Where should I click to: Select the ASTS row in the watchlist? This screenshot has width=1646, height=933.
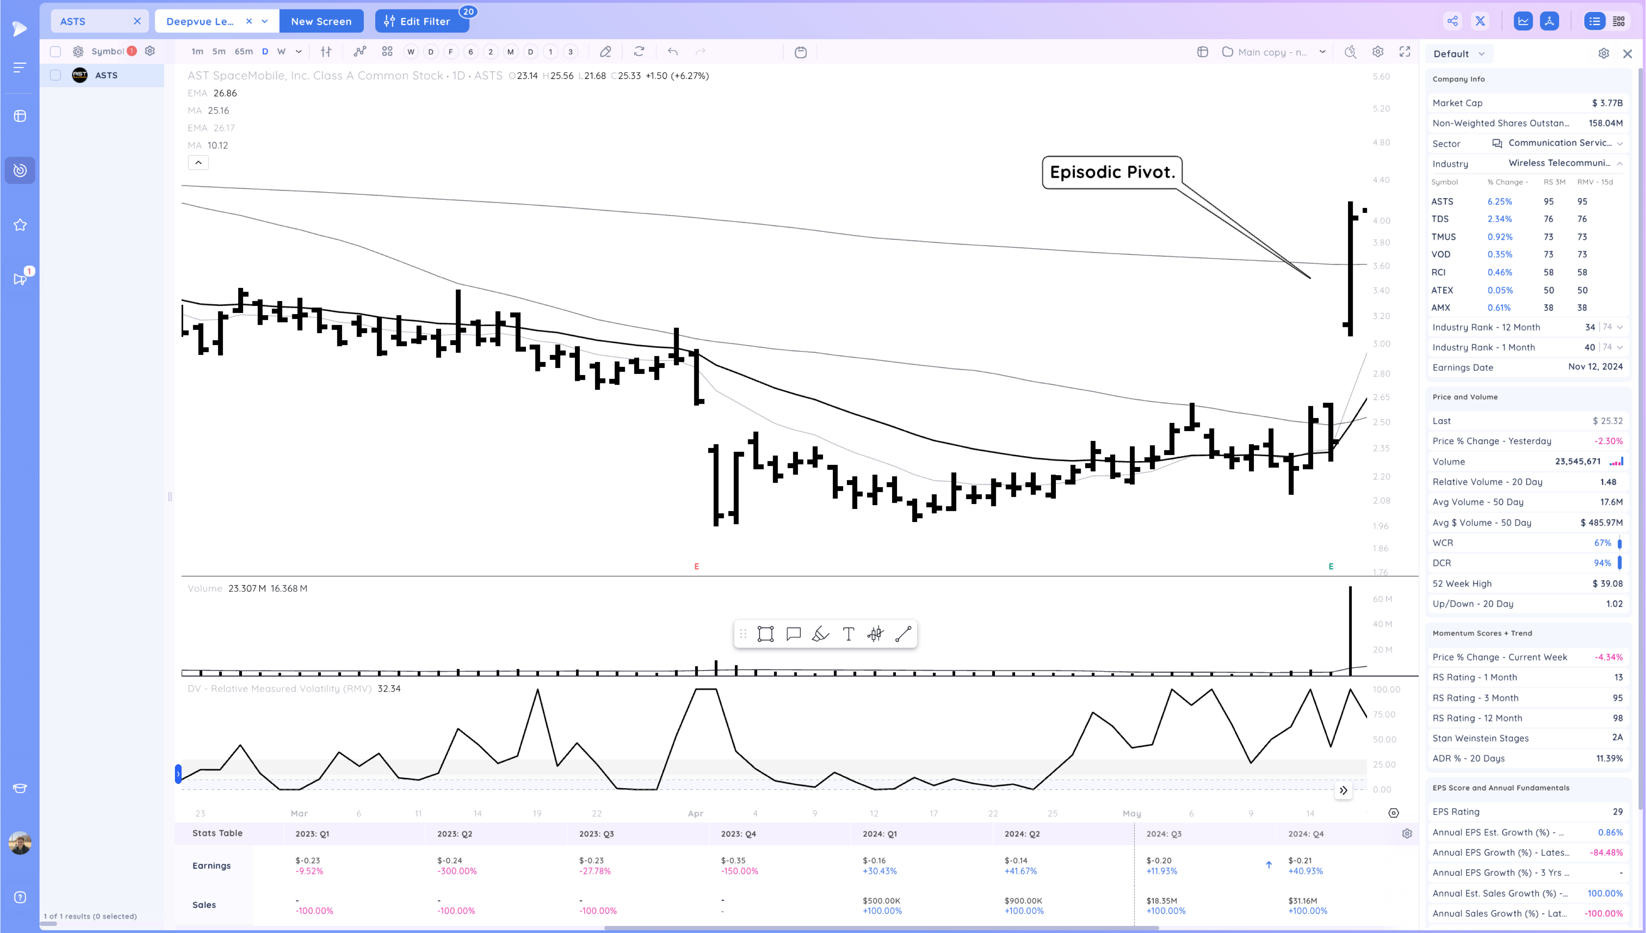pyautogui.click(x=102, y=76)
